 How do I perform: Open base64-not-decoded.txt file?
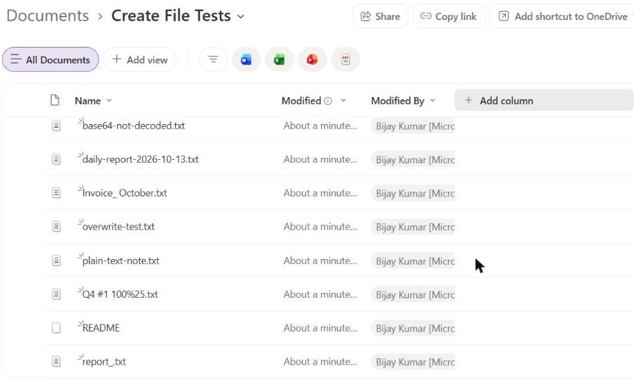coord(134,126)
